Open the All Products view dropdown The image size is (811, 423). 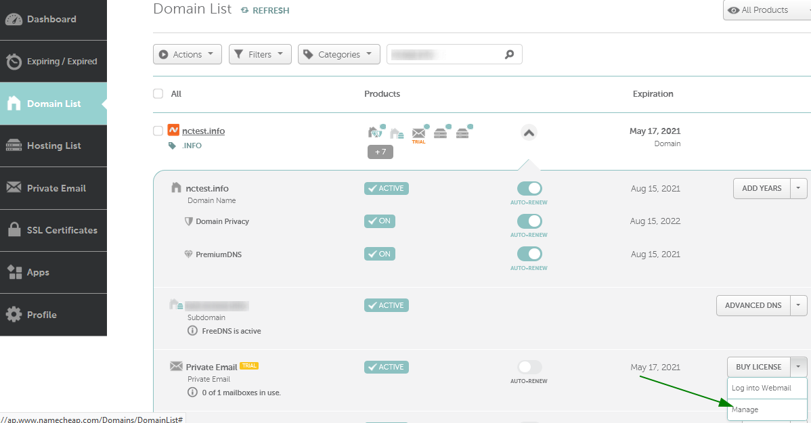coord(766,10)
